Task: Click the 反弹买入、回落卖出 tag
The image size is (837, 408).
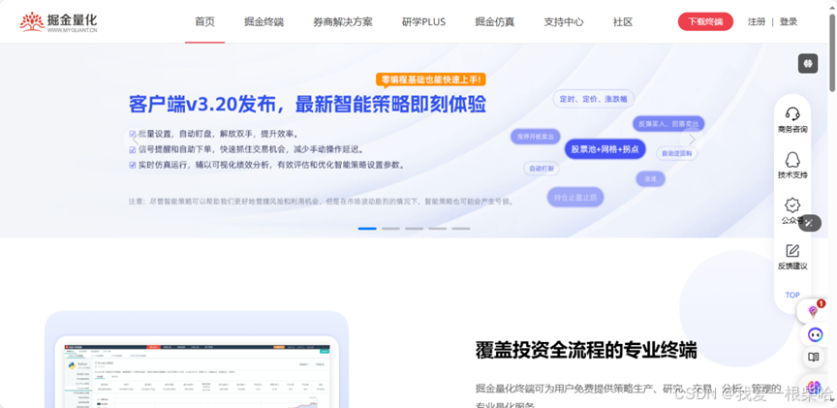Action: click(667, 124)
